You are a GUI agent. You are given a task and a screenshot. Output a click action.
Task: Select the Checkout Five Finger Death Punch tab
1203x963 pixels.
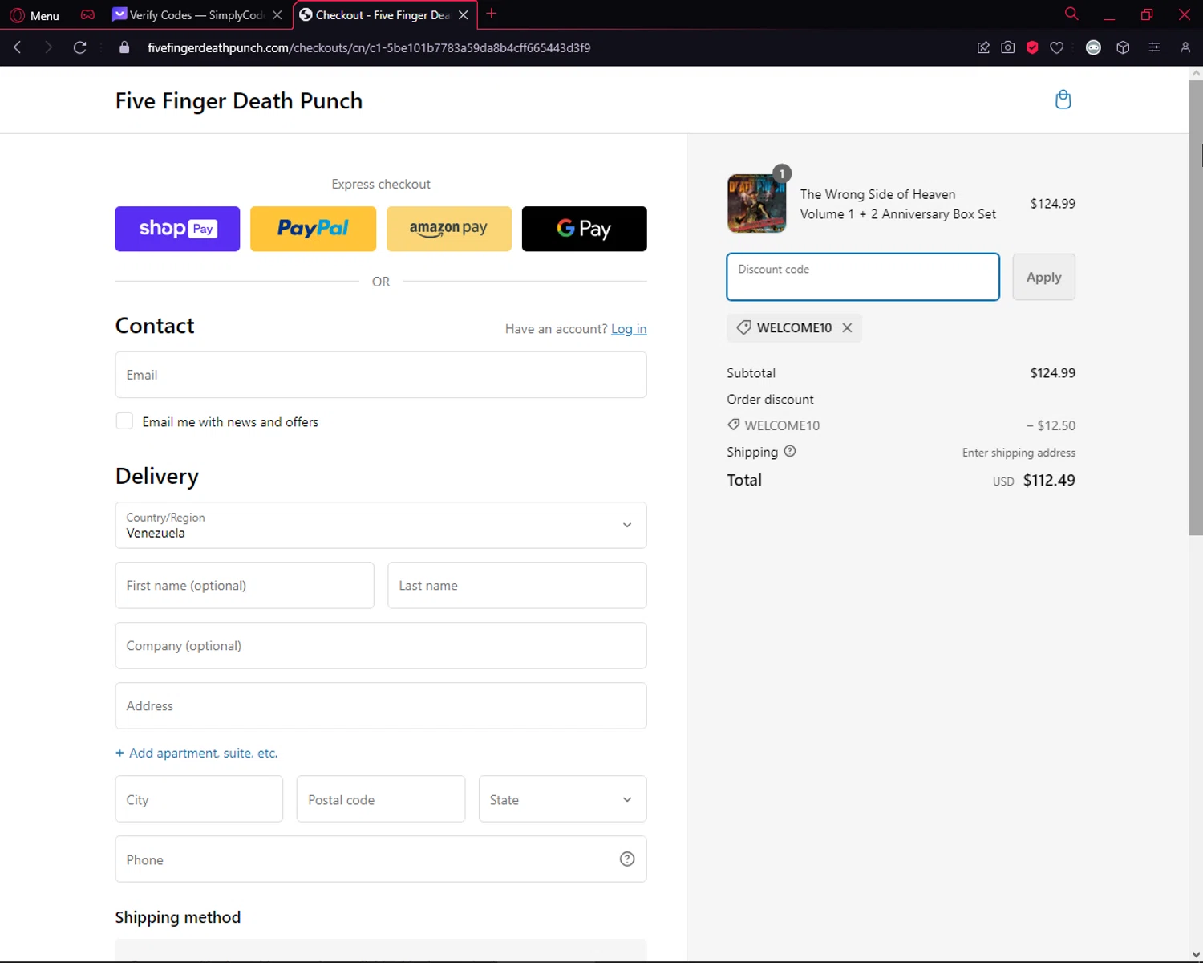(375, 15)
